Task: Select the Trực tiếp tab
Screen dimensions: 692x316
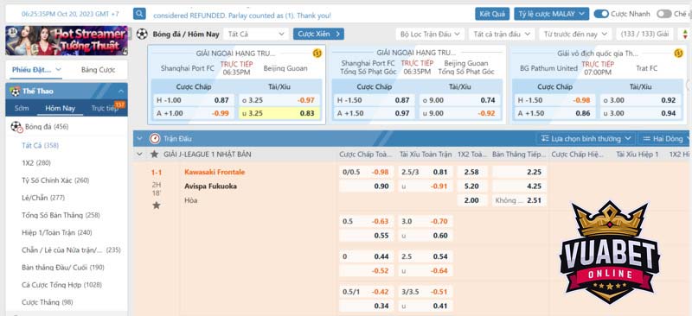Action: 105,108
